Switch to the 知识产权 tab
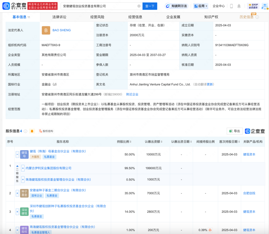The width and height of the screenshot is (269, 234). pos(211,17)
